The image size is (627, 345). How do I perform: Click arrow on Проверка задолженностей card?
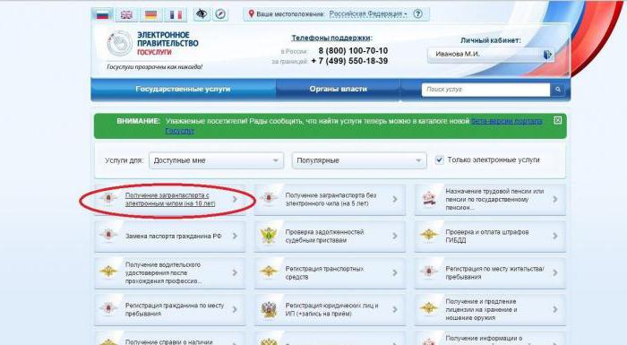coord(395,237)
